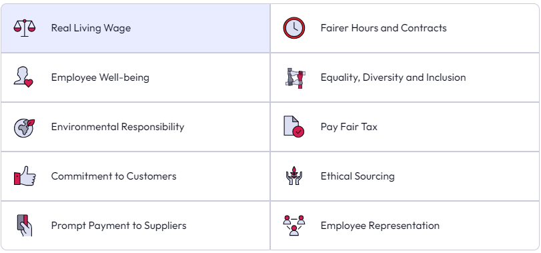The image size is (541, 253).
Task: Select the Real Living Wage tab
Action: click(x=135, y=28)
